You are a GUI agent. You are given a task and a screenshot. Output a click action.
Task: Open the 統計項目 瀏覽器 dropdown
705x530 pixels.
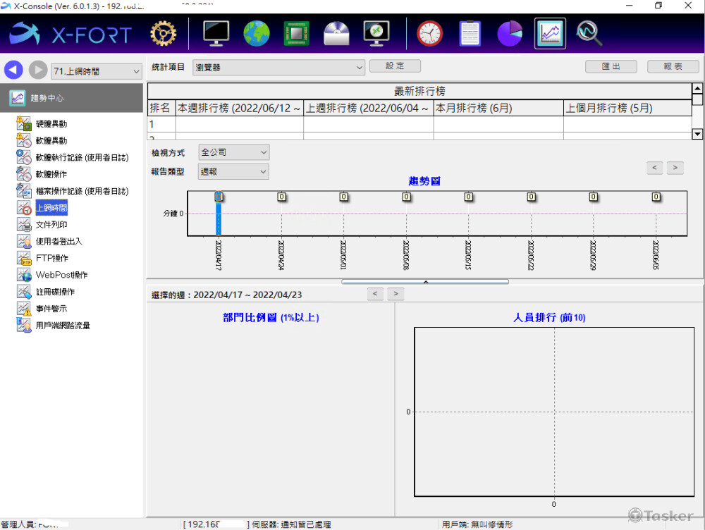[278, 67]
